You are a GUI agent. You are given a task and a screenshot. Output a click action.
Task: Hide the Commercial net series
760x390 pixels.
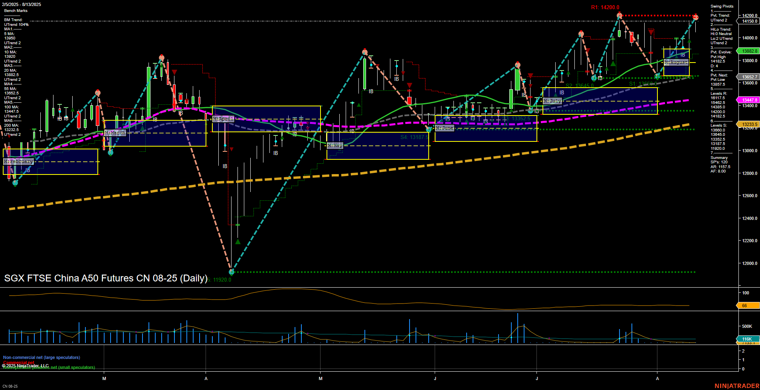coord(18,363)
